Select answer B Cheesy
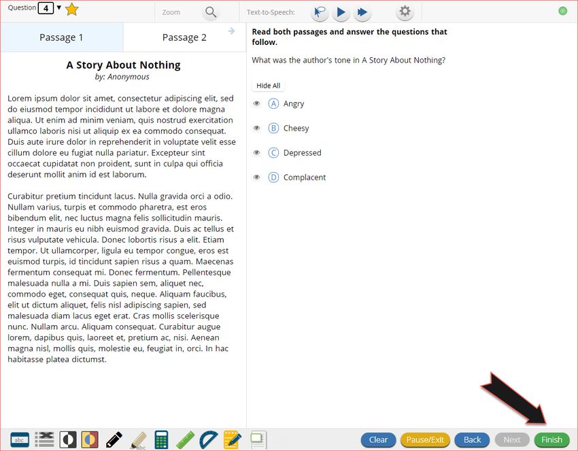Image resolution: width=578 pixels, height=451 pixels. (x=273, y=129)
